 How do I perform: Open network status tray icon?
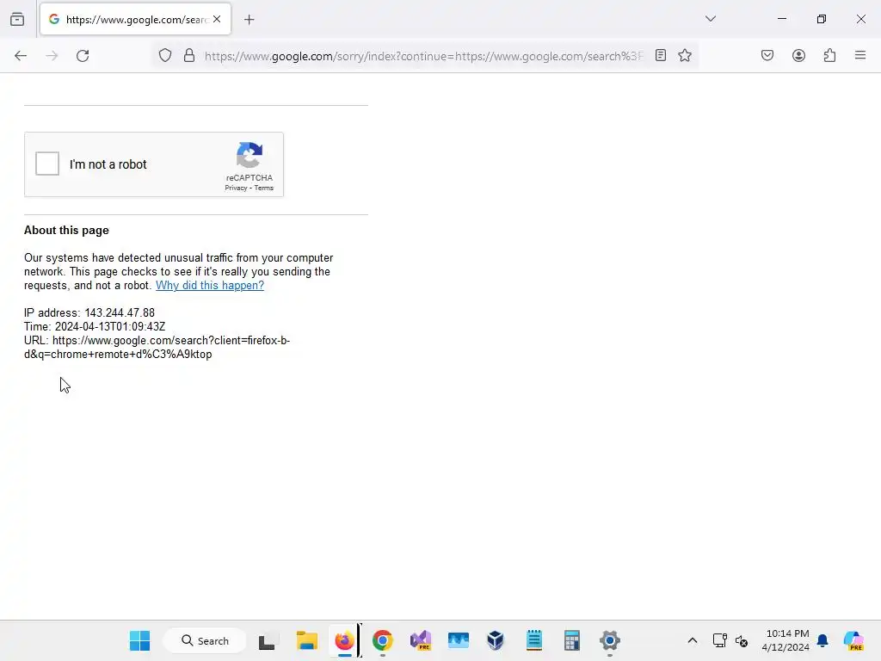coord(720,640)
